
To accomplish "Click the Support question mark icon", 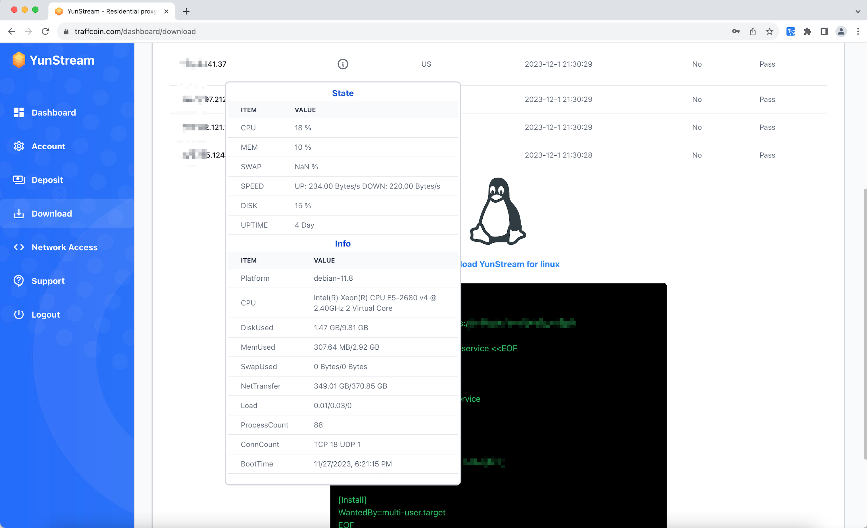I will click(19, 281).
